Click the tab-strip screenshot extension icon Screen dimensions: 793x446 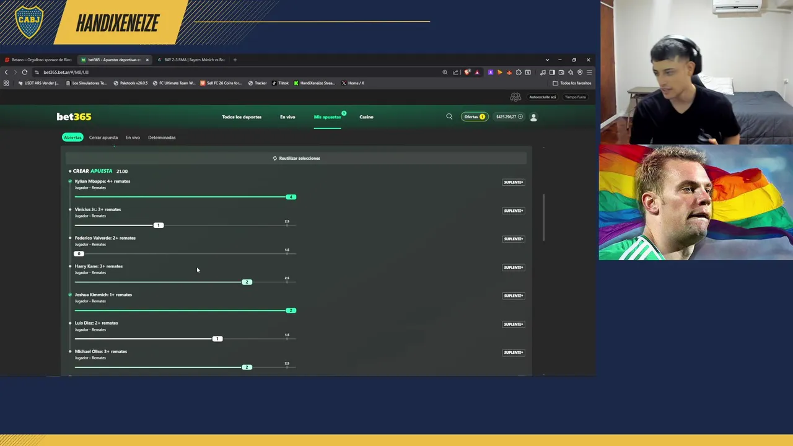tap(528, 72)
